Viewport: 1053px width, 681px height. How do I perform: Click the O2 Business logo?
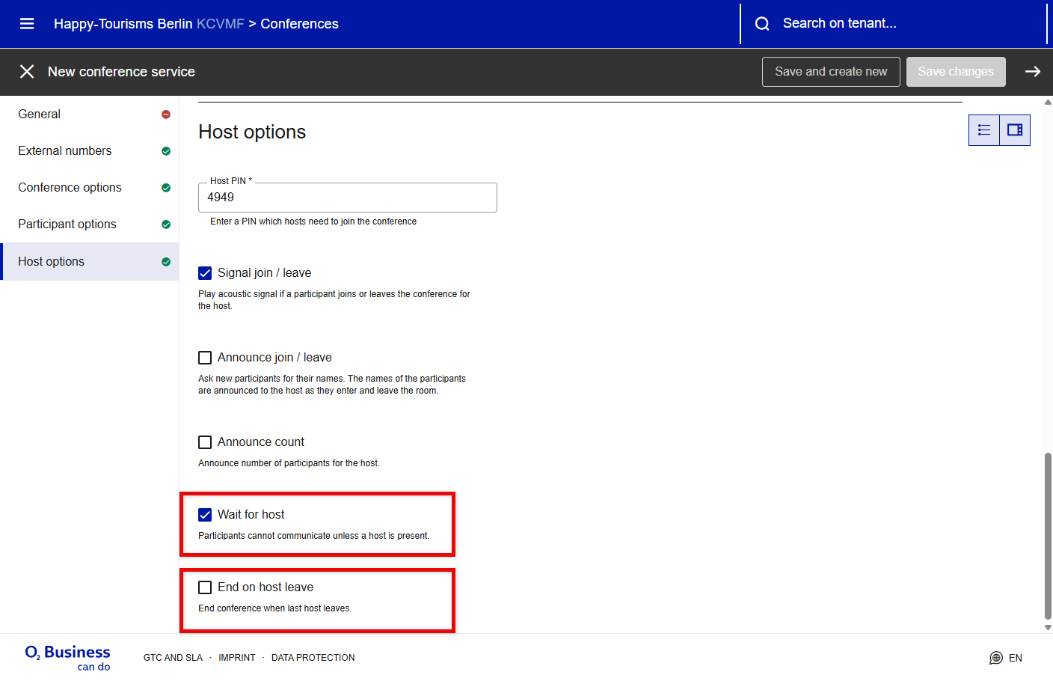click(68, 657)
